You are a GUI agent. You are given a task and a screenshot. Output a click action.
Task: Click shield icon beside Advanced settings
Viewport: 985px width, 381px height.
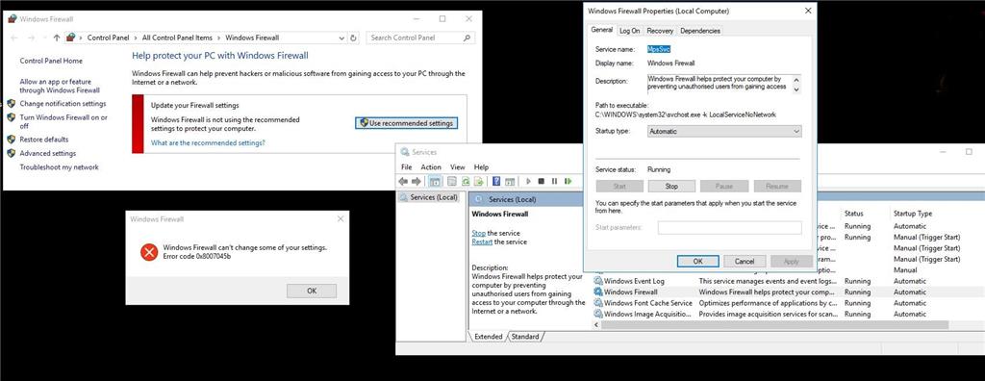(x=11, y=153)
